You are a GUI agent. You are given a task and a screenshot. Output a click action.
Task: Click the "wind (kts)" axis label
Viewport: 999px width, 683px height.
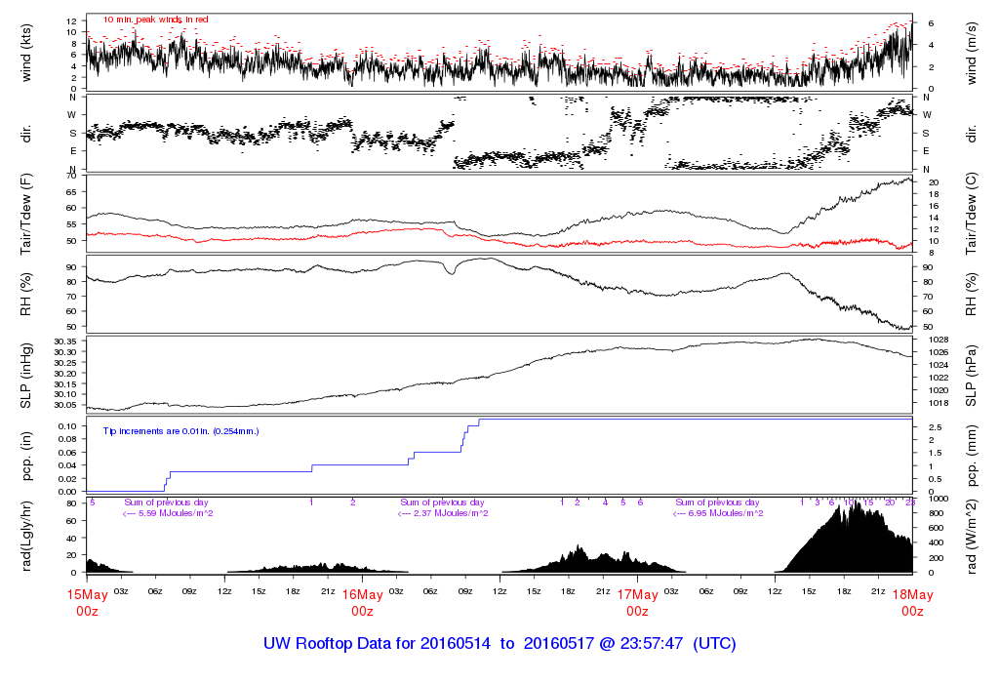26,54
